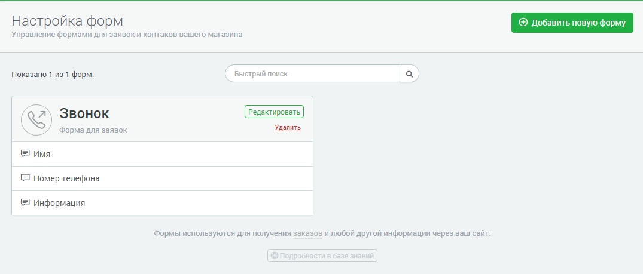Click the Показано 1 из 1 форм counter

53,75
